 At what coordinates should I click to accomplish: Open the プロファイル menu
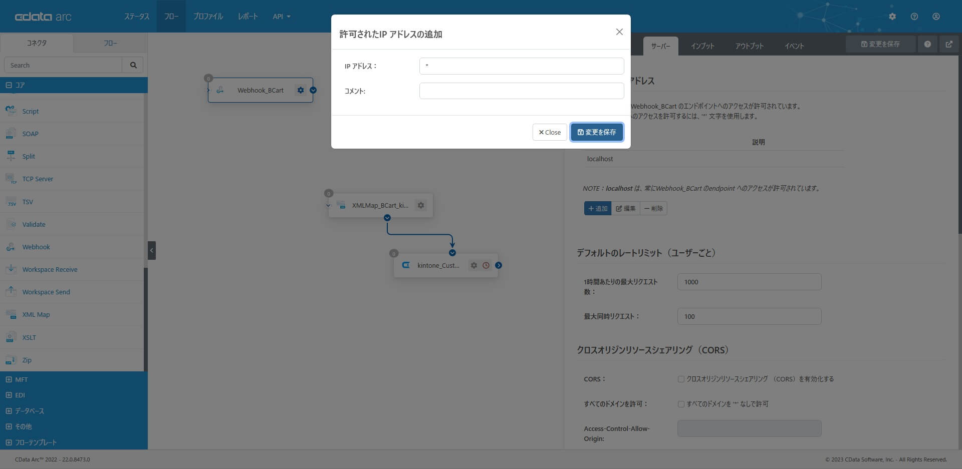point(208,17)
